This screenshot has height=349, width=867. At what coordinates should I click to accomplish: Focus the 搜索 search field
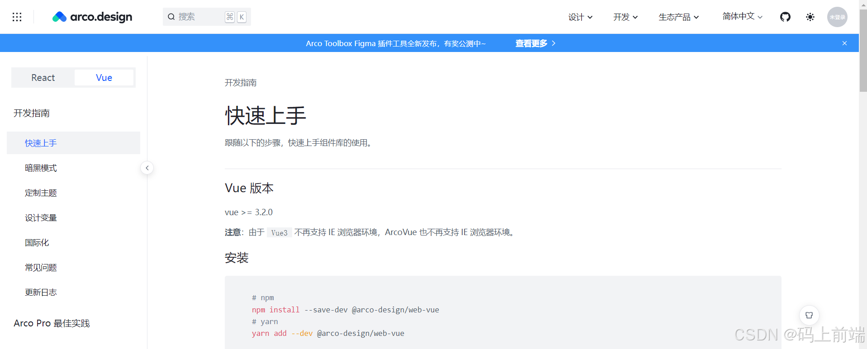coord(207,17)
